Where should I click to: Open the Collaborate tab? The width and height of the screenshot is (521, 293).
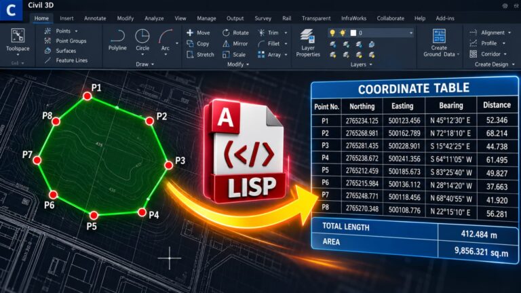pyautogui.click(x=391, y=18)
